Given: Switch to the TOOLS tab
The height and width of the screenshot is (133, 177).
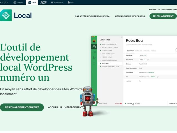Looking at the screenshot, I should (153, 51).
